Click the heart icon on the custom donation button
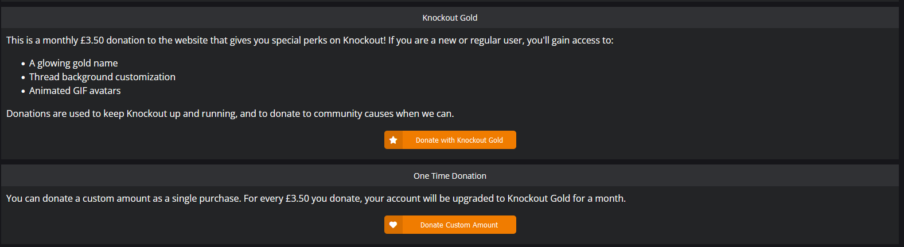 pos(393,225)
